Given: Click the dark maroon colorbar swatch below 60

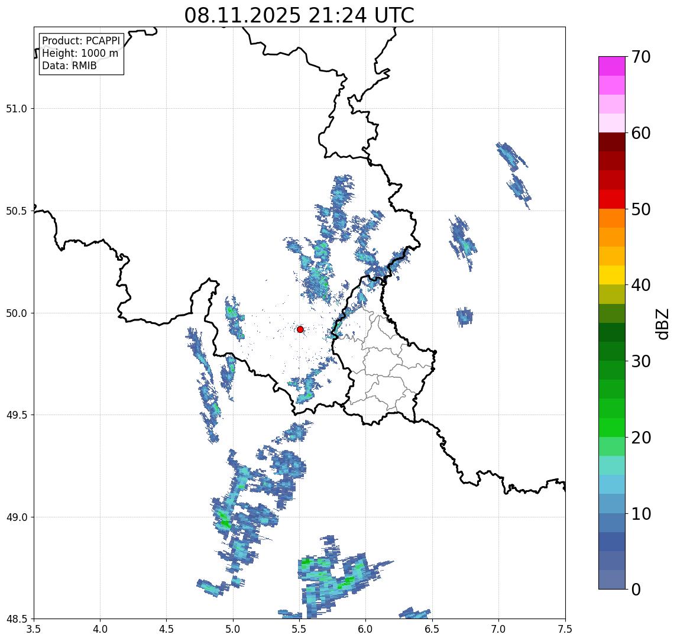Looking at the screenshot, I should 612,142.
